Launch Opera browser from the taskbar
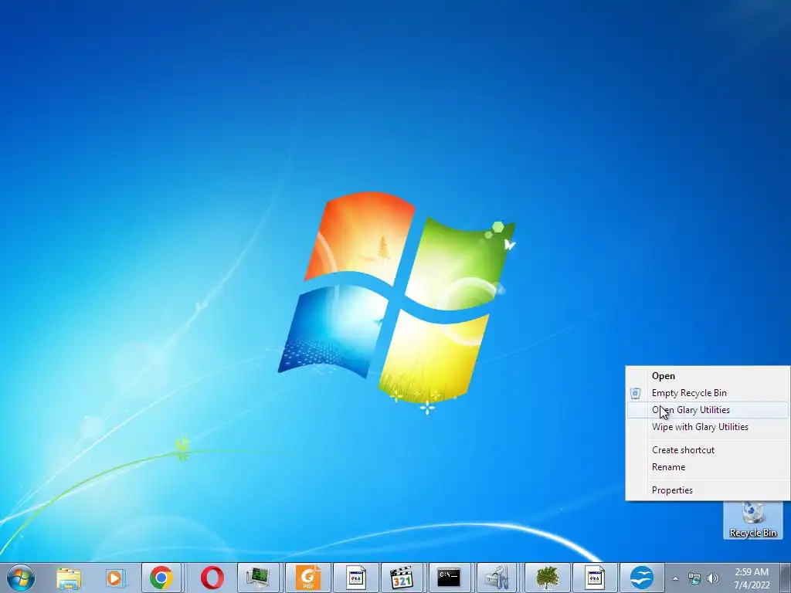 tap(212, 578)
